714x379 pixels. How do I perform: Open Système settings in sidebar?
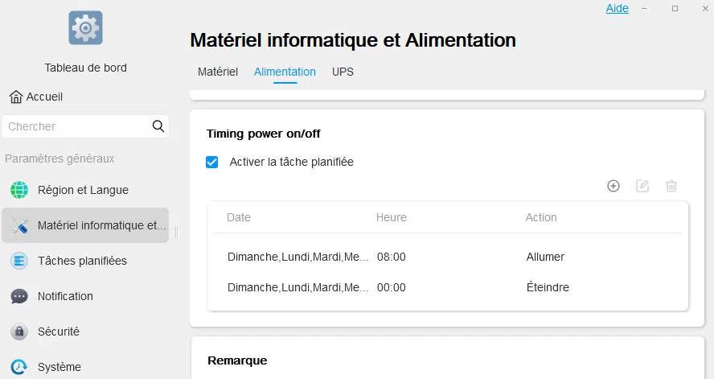coord(59,367)
